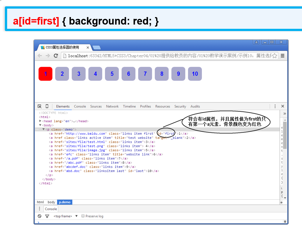Expand hidden styles pane chevrons
Screen dimensions: 302x232
pyautogui.click(x=285, y=114)
